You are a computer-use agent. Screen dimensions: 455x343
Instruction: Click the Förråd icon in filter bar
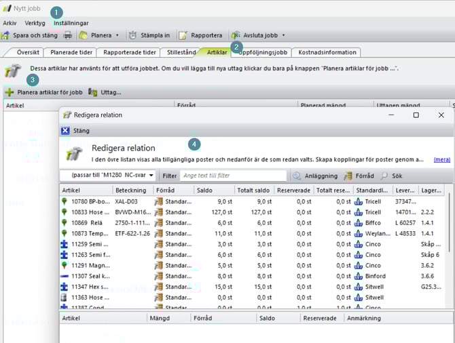[348, 176]
